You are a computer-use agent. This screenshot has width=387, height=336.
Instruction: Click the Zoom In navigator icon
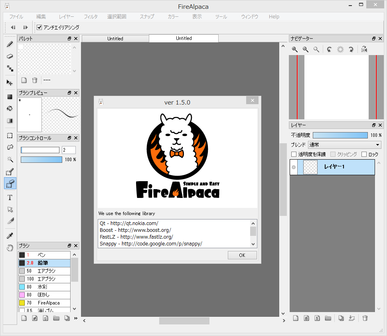[x=294, y=49]
